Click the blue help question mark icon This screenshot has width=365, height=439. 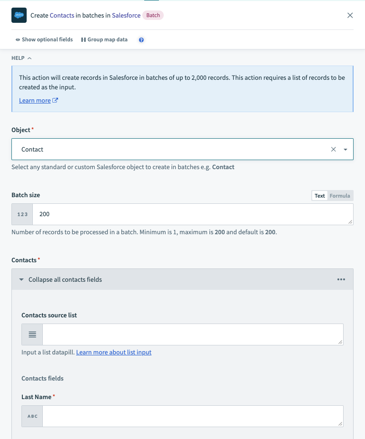141,40
